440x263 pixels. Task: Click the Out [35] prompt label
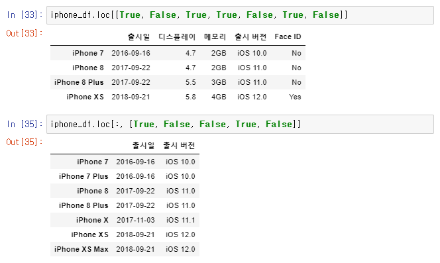25,142
